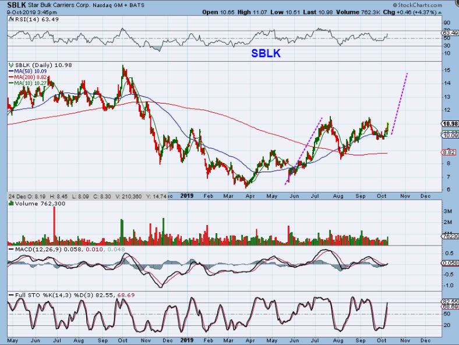Click the Last 10.98 value in header

318,12
